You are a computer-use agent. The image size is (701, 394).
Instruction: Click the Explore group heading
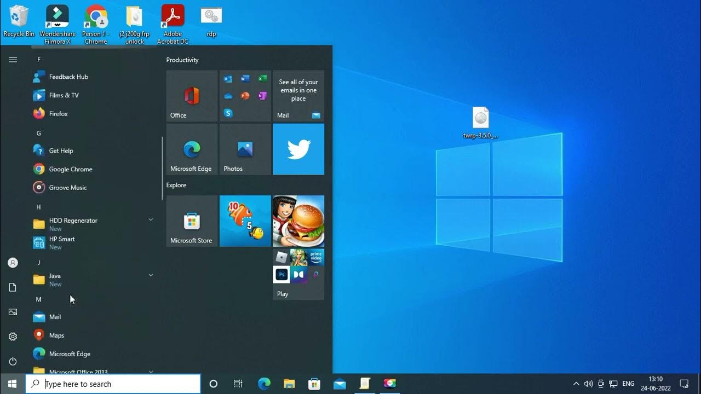click(x=176, y=186)
